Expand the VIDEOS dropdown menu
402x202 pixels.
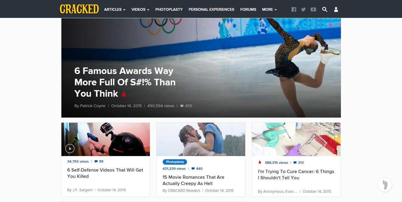(x=140, y=9)
